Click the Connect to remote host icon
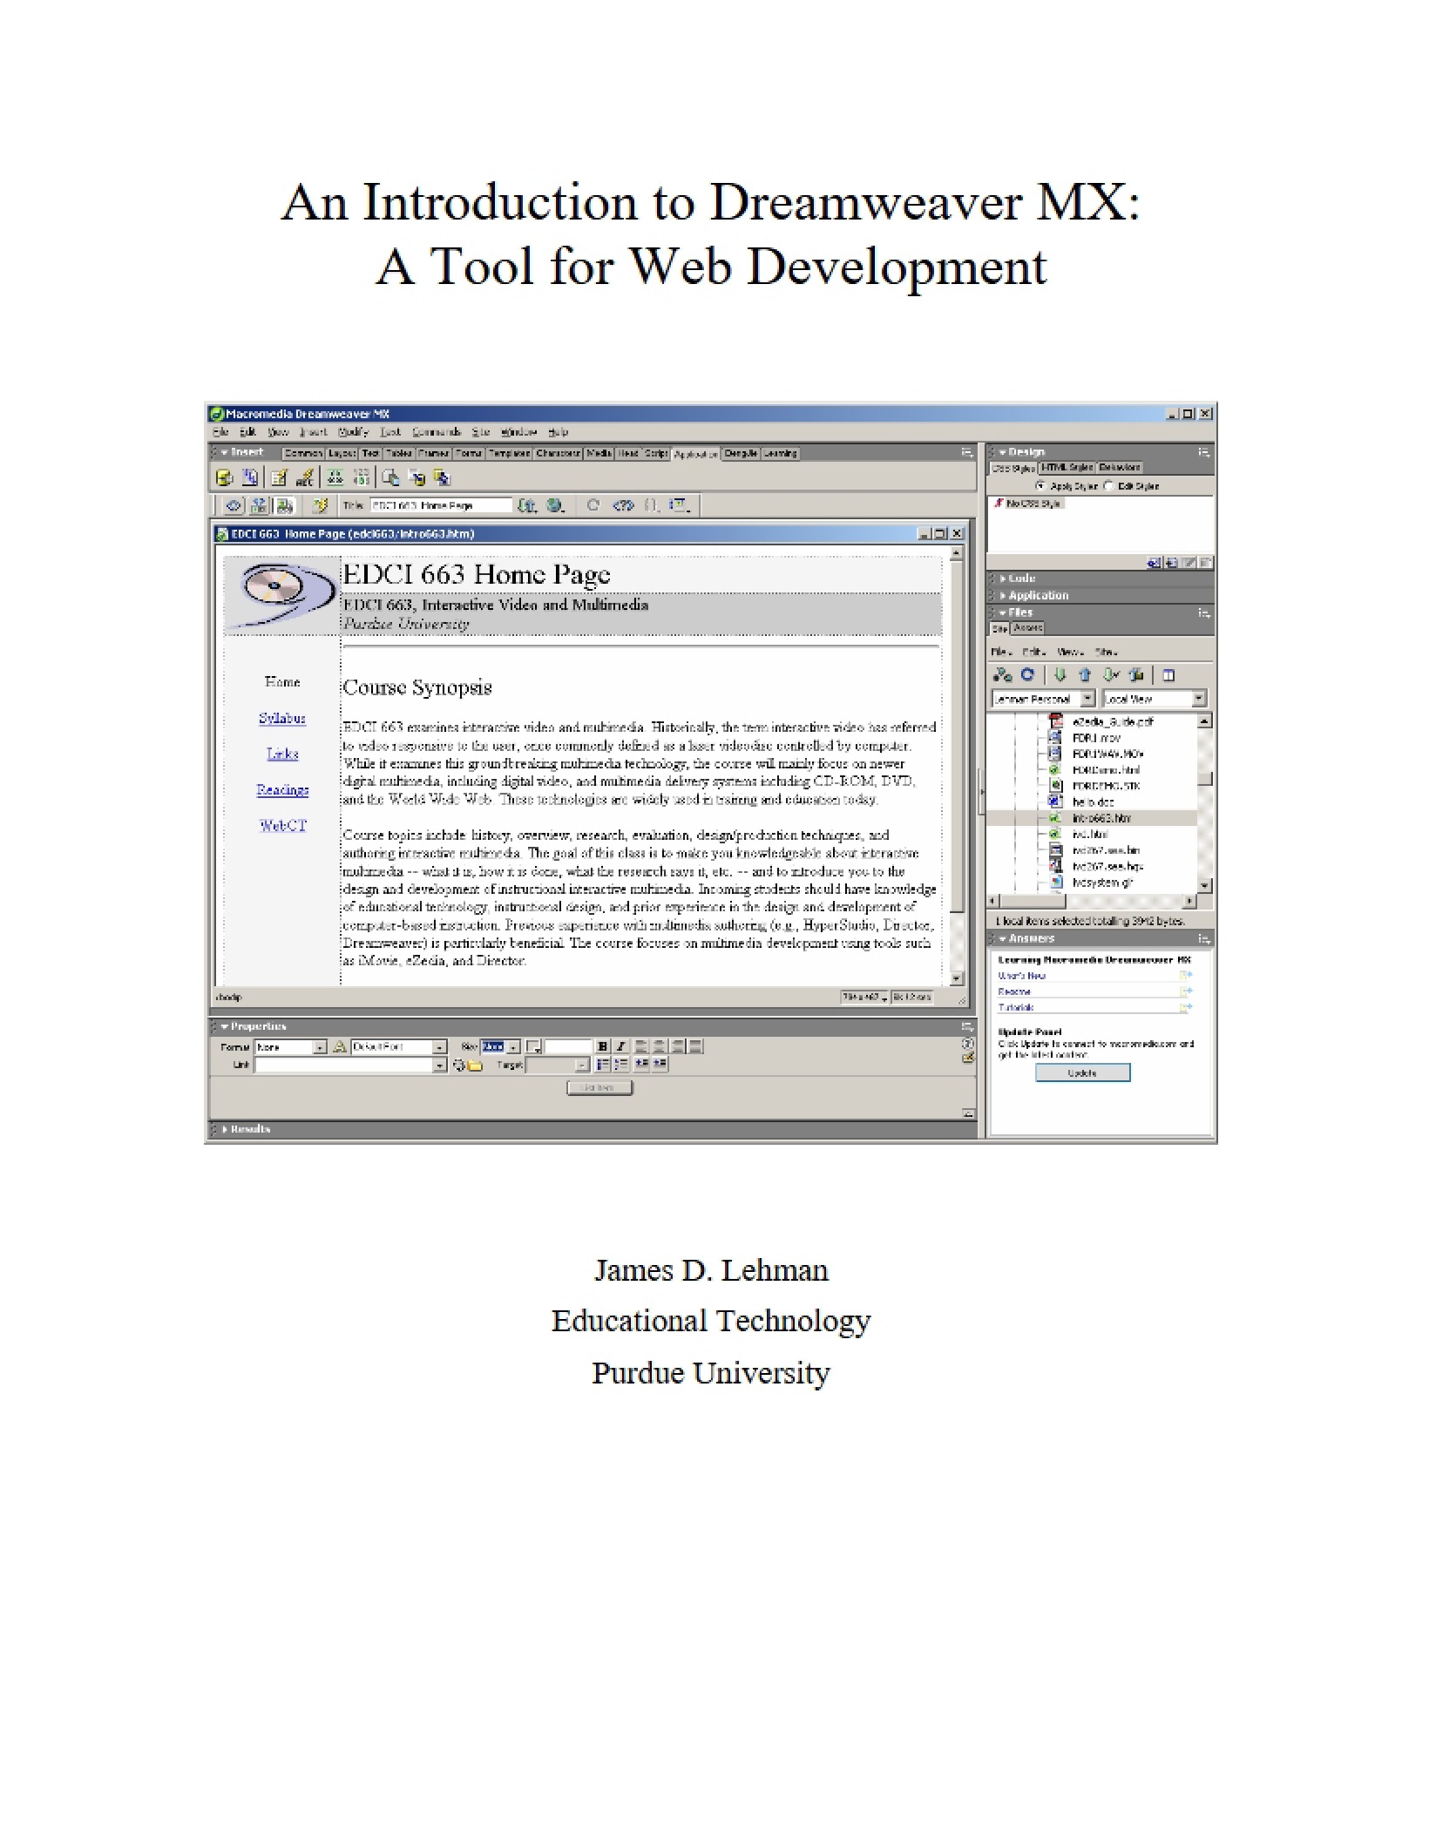 coord(1003,675)
